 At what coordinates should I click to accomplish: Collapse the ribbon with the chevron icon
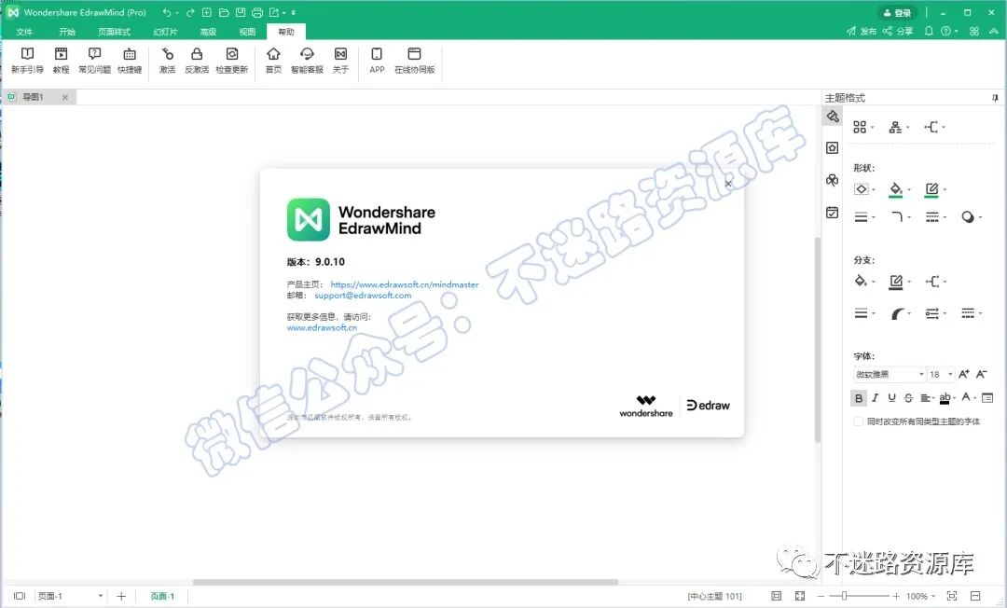coord(994,31)
